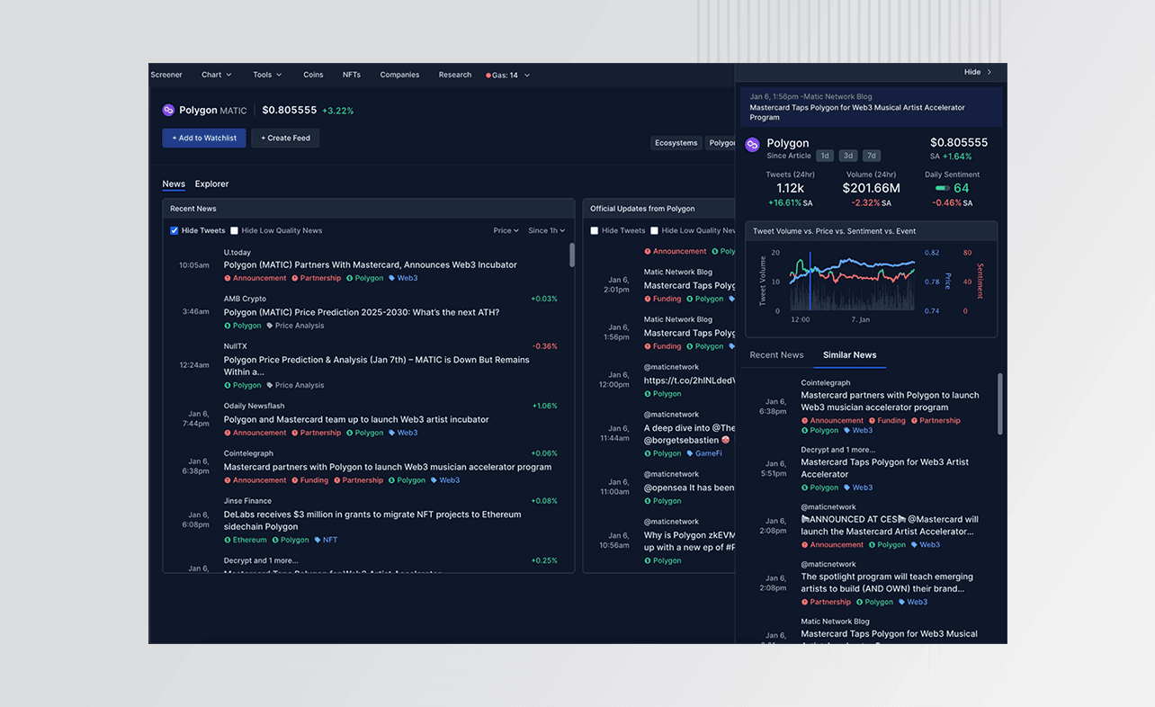The image size is (1155, 707).
Task: Open U.today Polygon Partners With Mastercard article
Action: click(x=371, y=265)
